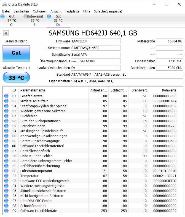
Task: Click the status orb for Suchfehler
Action: click(x=6, y=116)
